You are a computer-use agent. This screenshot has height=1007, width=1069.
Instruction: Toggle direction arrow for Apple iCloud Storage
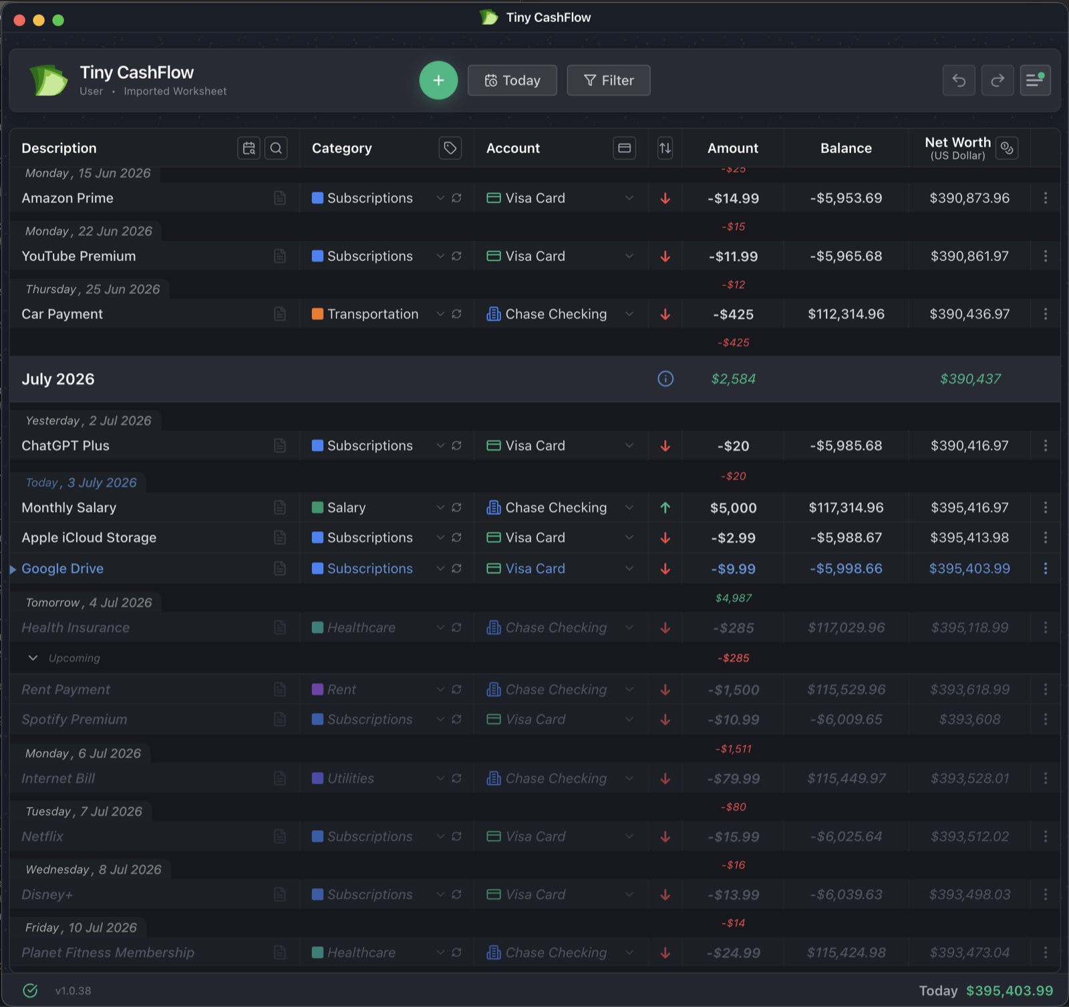point(665,538)
